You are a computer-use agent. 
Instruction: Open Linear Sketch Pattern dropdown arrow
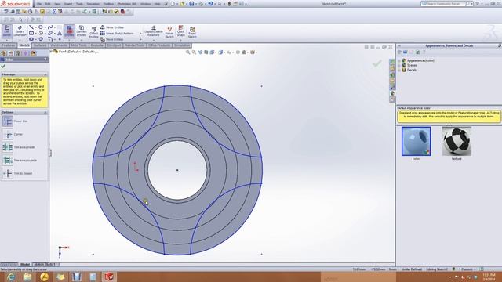pos(140,33)
